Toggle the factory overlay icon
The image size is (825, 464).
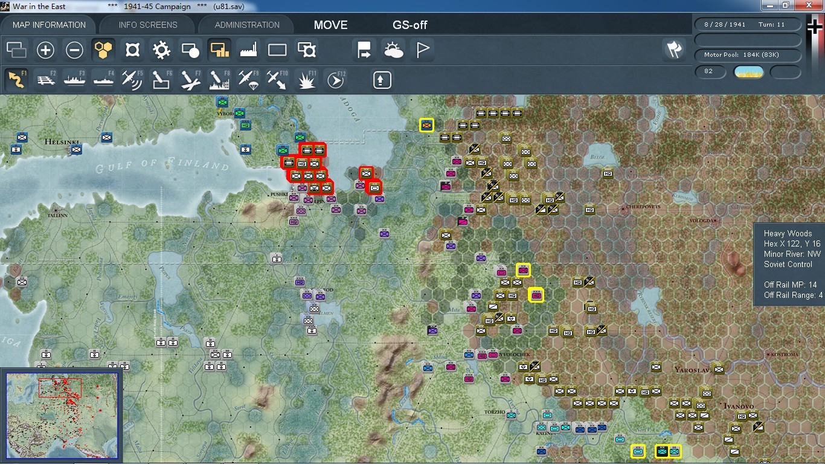coord(248,50)
